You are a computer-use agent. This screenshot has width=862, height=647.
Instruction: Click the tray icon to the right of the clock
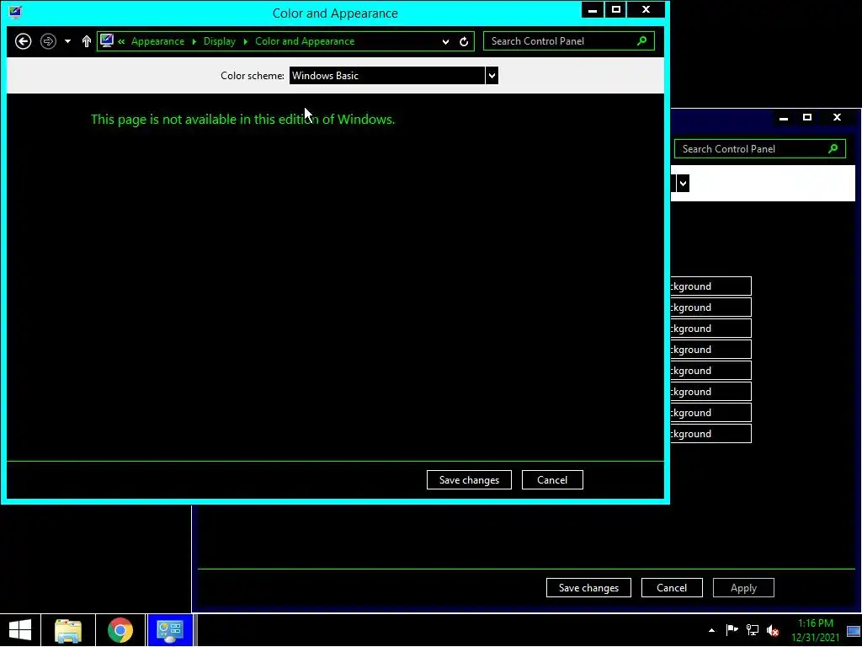(854, 631)
